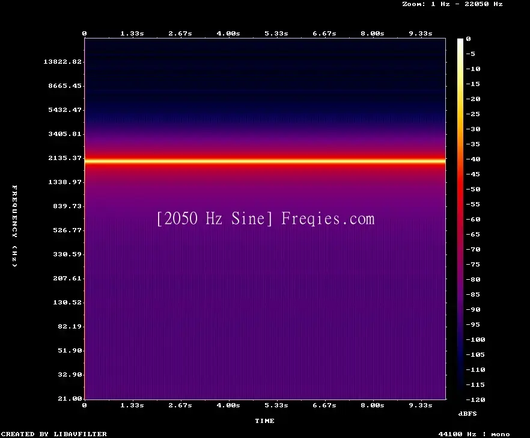Click the '330.59' frequency axis label
Screen dimensions: 530x438
point(67,254)
